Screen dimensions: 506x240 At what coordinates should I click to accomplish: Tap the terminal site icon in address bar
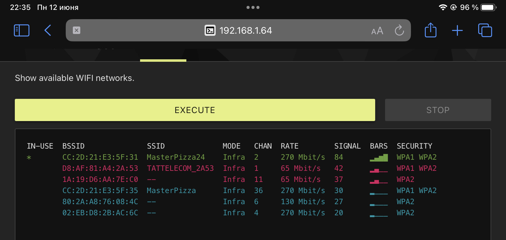pyautogui.click(x=210, y=30)
